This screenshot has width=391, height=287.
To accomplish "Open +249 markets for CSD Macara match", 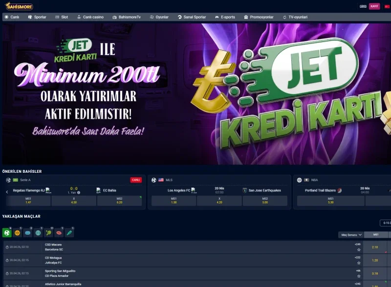I will 358,245.
